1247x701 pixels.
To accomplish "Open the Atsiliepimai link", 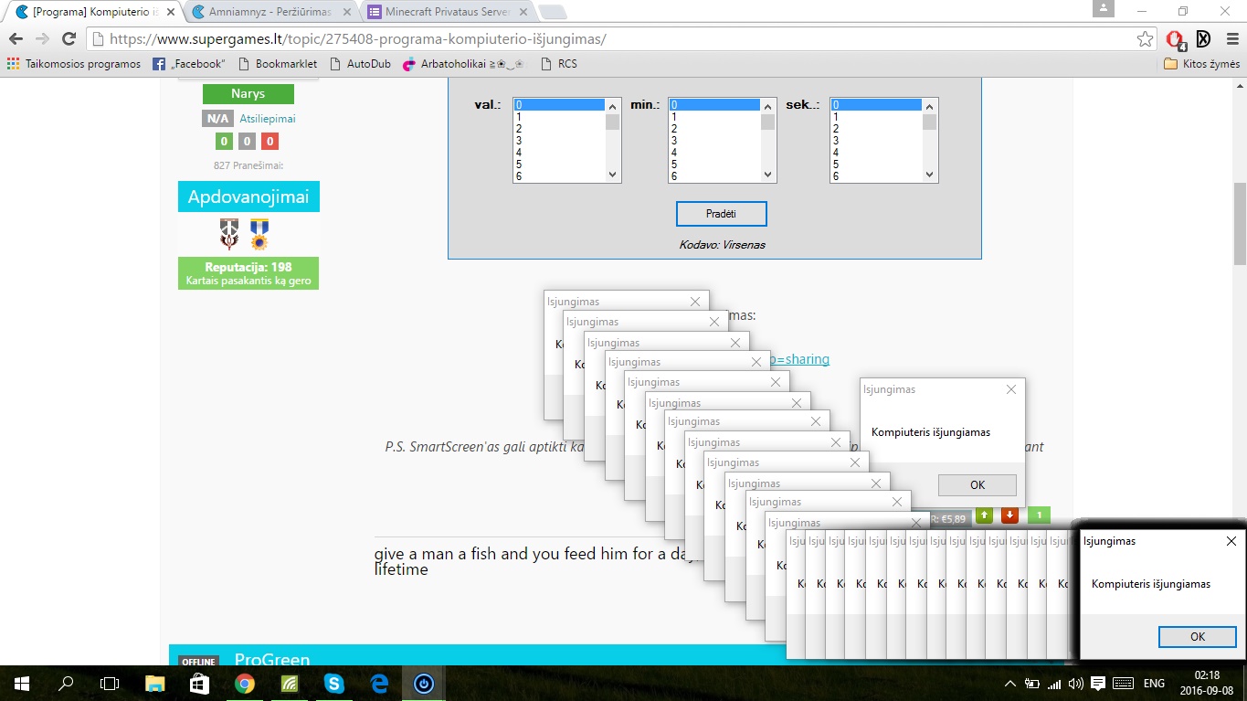I will (x=267, y=119).
